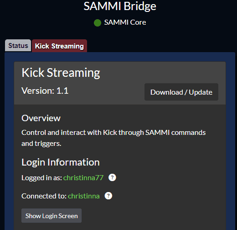Click the SAMMI Bridge page title
The image size is (237, 230).
(x=120, y=6)
